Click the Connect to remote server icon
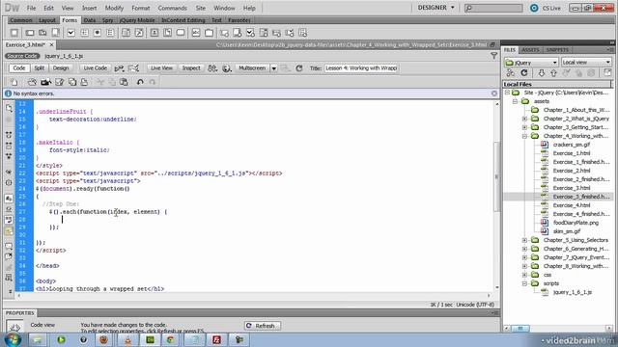Screen dimensions: 618x347 pos(511,73)
